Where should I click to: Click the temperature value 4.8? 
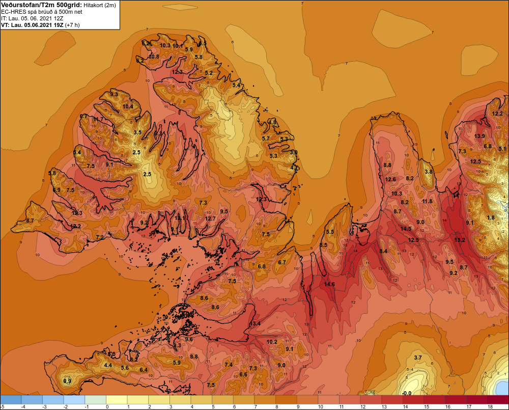pos(272,122)
